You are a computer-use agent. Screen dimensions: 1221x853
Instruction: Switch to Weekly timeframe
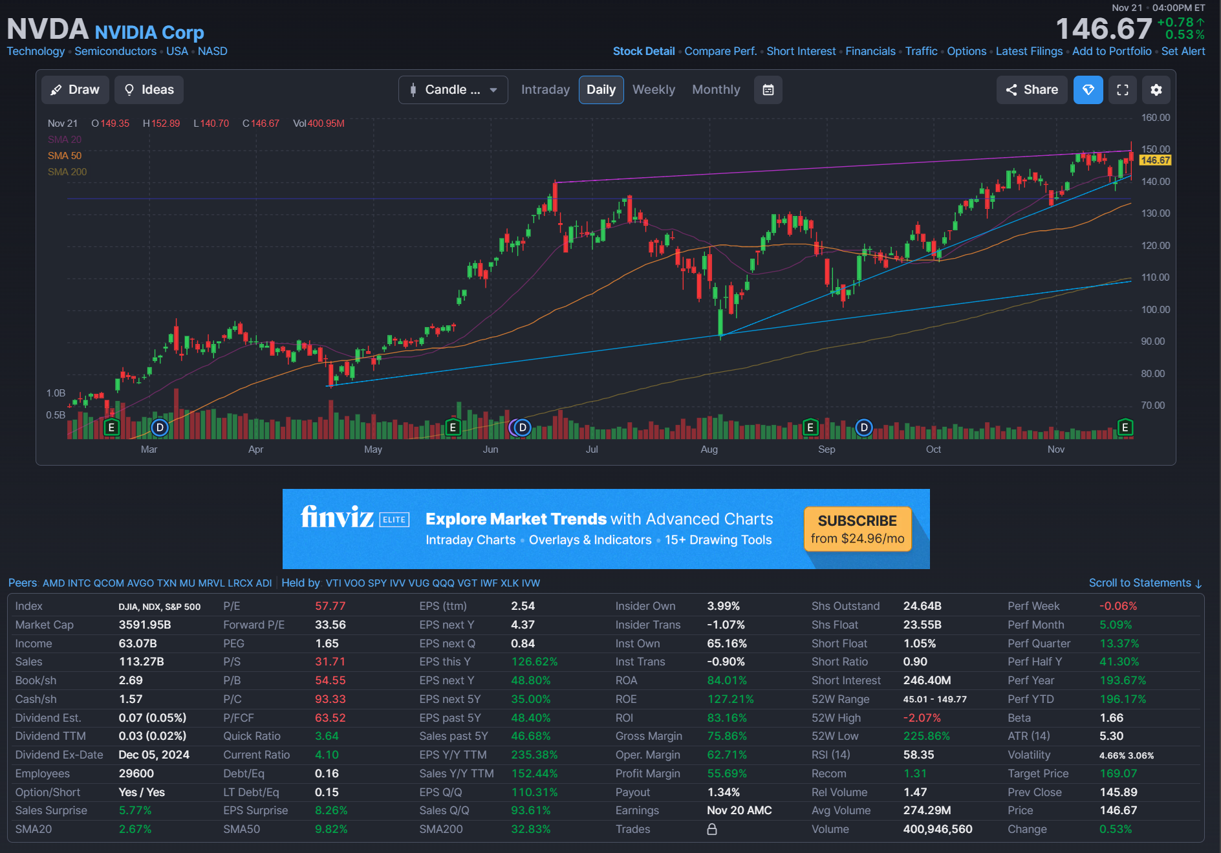pos(654,90)
